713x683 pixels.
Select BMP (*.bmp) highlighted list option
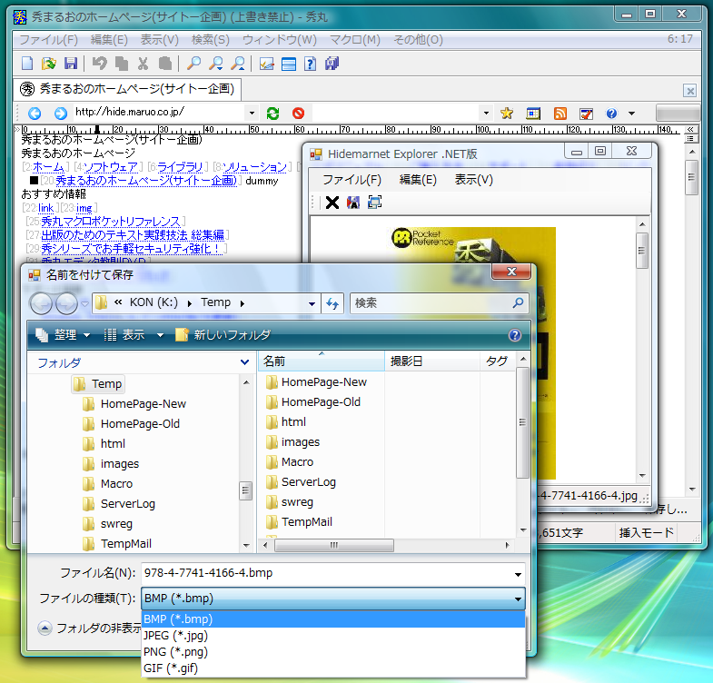333,619
